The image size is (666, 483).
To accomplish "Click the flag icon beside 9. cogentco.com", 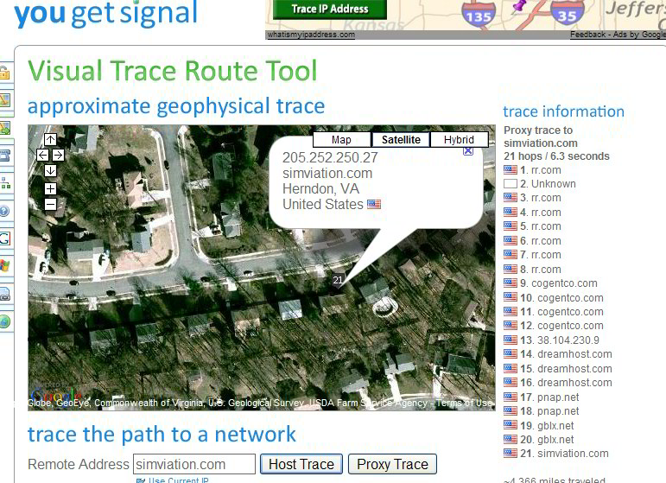I will 511,283.
